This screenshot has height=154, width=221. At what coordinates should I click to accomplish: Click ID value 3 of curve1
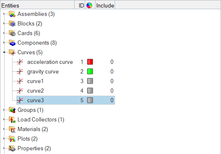coord(82,81)
